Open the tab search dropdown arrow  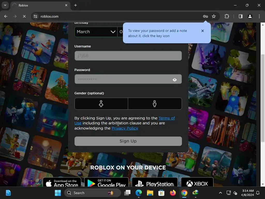(x=5, y=5)
